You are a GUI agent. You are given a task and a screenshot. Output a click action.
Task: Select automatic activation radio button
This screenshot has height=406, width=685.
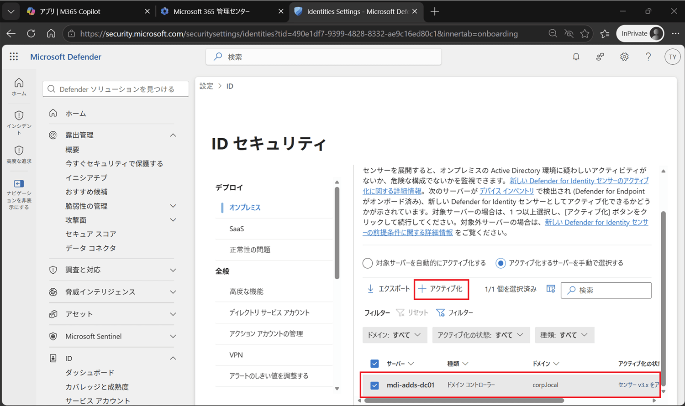[x=368, y=263]
